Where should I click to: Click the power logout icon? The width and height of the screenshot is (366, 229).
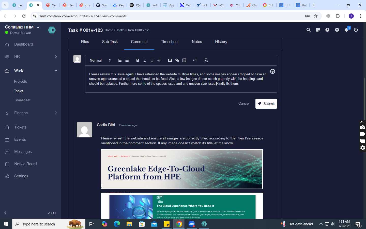(x=356, y=30)
